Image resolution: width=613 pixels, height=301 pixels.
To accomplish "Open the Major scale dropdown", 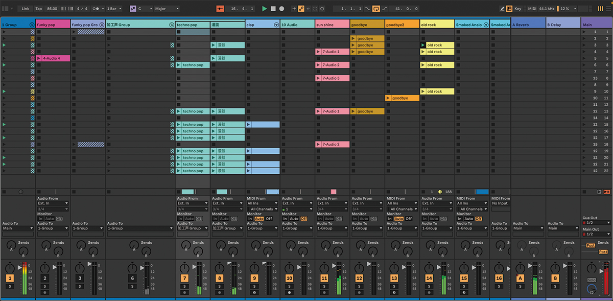I will pos(167,9).
